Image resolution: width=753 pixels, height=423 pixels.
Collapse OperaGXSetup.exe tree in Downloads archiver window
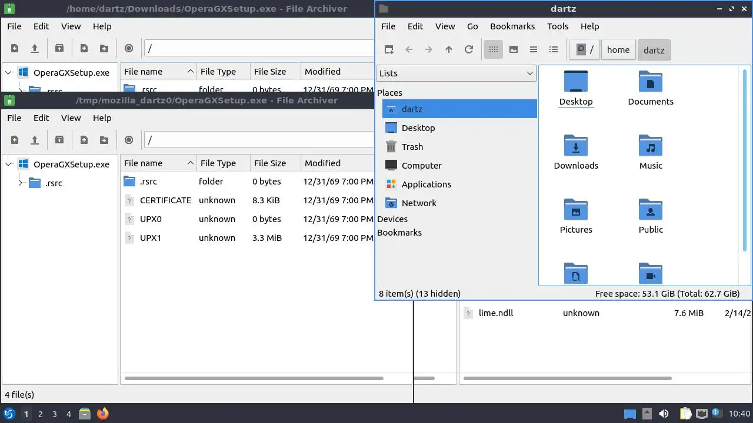[x=9, y=72]
